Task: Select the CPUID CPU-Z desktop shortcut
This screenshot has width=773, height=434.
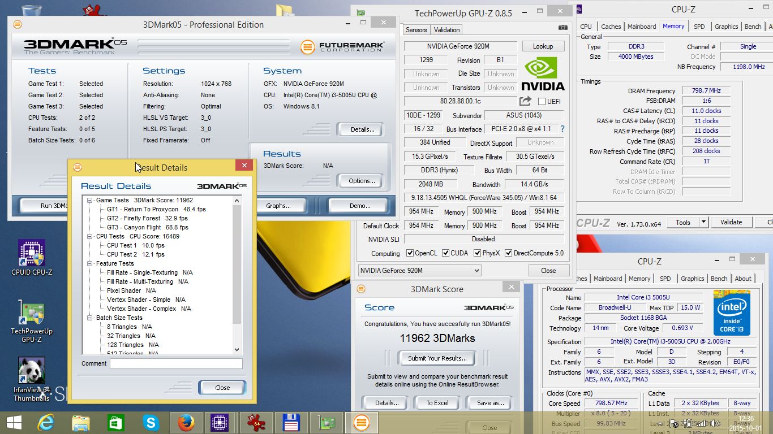Action: (x=32, y=257)
